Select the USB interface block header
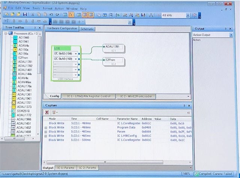Screen dimensions: 240x178 point(62,48)
